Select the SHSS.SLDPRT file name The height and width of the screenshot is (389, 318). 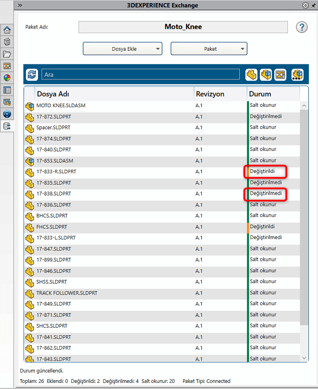[52, 282]
